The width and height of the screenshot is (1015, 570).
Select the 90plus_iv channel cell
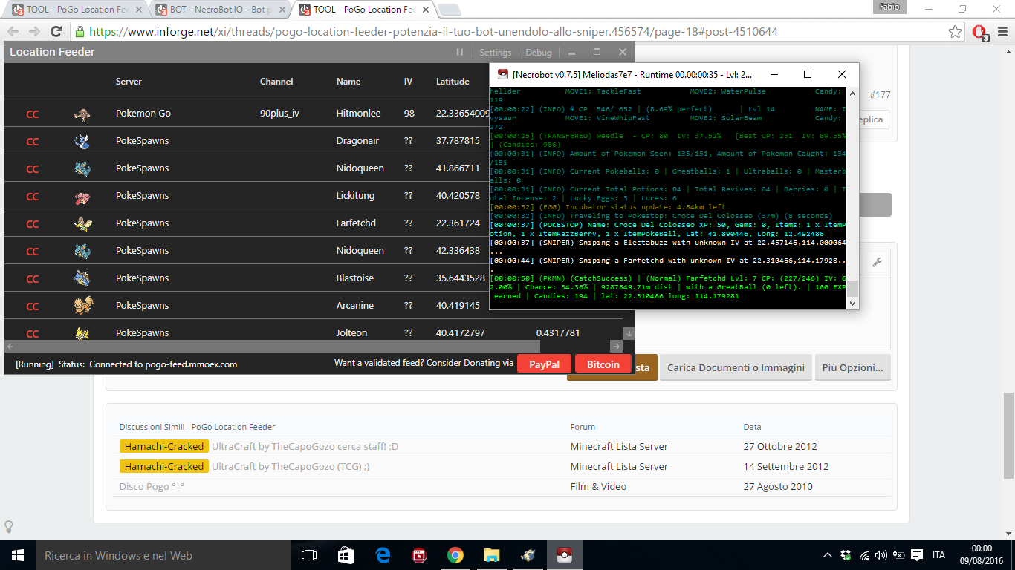coord(280,114)
